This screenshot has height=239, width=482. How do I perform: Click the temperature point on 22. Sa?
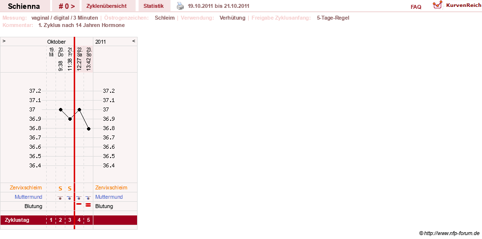(x=79, y=109)
